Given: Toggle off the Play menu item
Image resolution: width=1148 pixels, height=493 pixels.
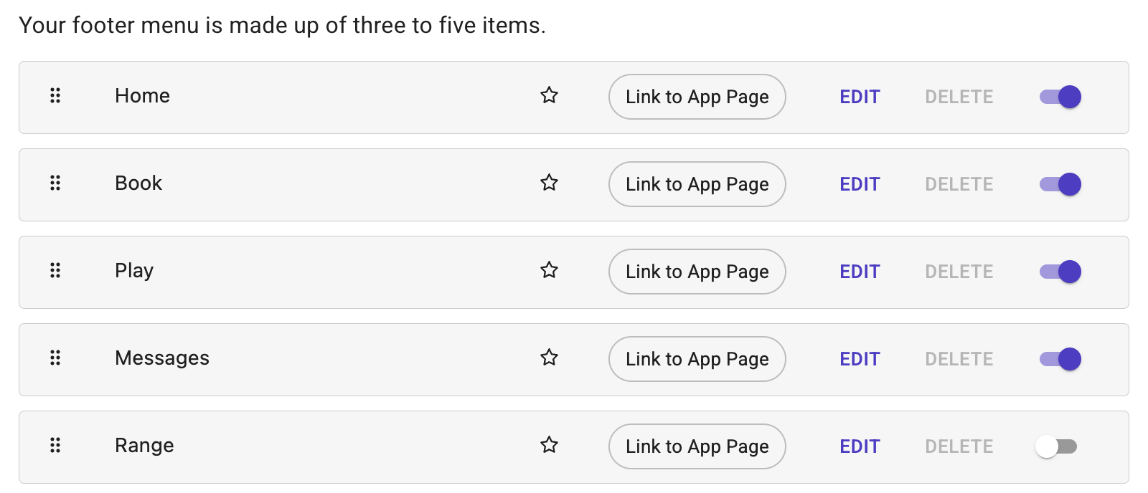Looking at the screenshot, I should click(1060, 272).
